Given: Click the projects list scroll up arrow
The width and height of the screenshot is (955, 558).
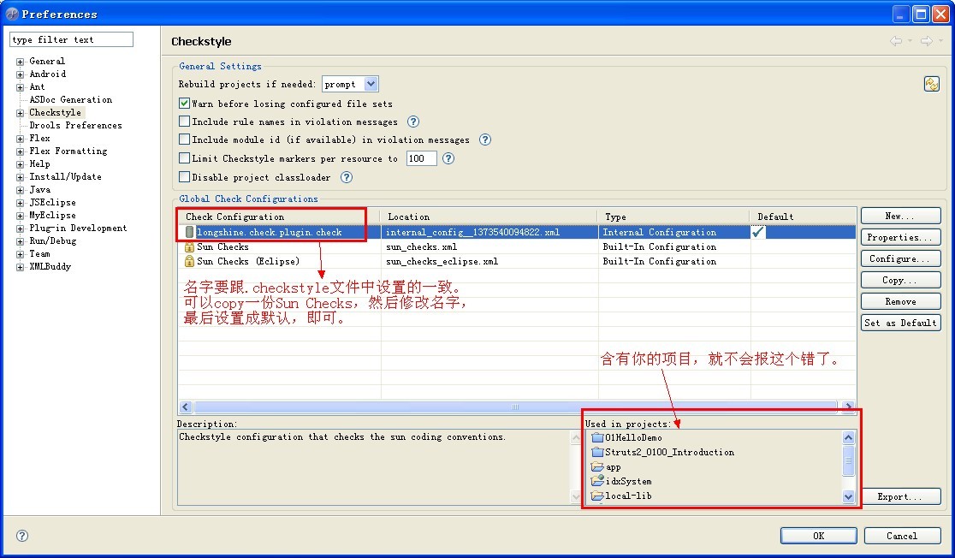Looking at the screenshot, I should tap(848, 437).
